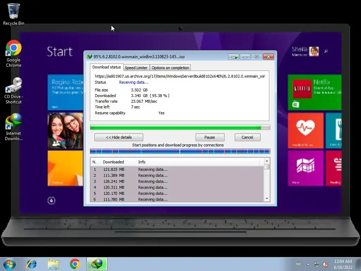This screenshot has width=361, height=271.
Task: Switch to the Download status tab
Action: point(106,67)
